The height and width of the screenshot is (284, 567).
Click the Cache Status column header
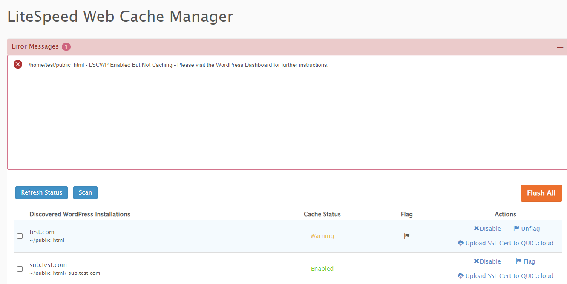click(x=322, y=214)
